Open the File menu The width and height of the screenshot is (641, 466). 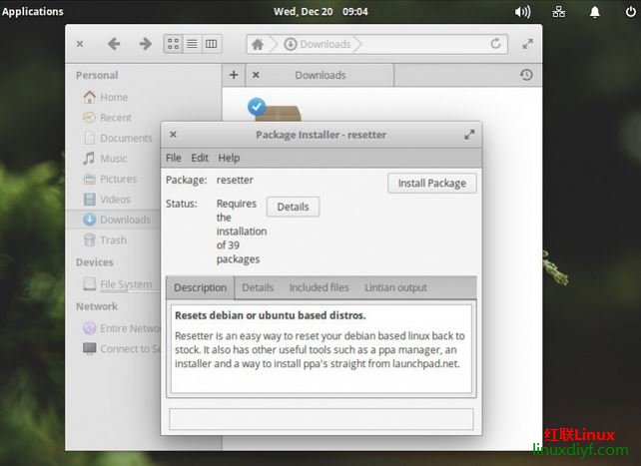[174, 158]
